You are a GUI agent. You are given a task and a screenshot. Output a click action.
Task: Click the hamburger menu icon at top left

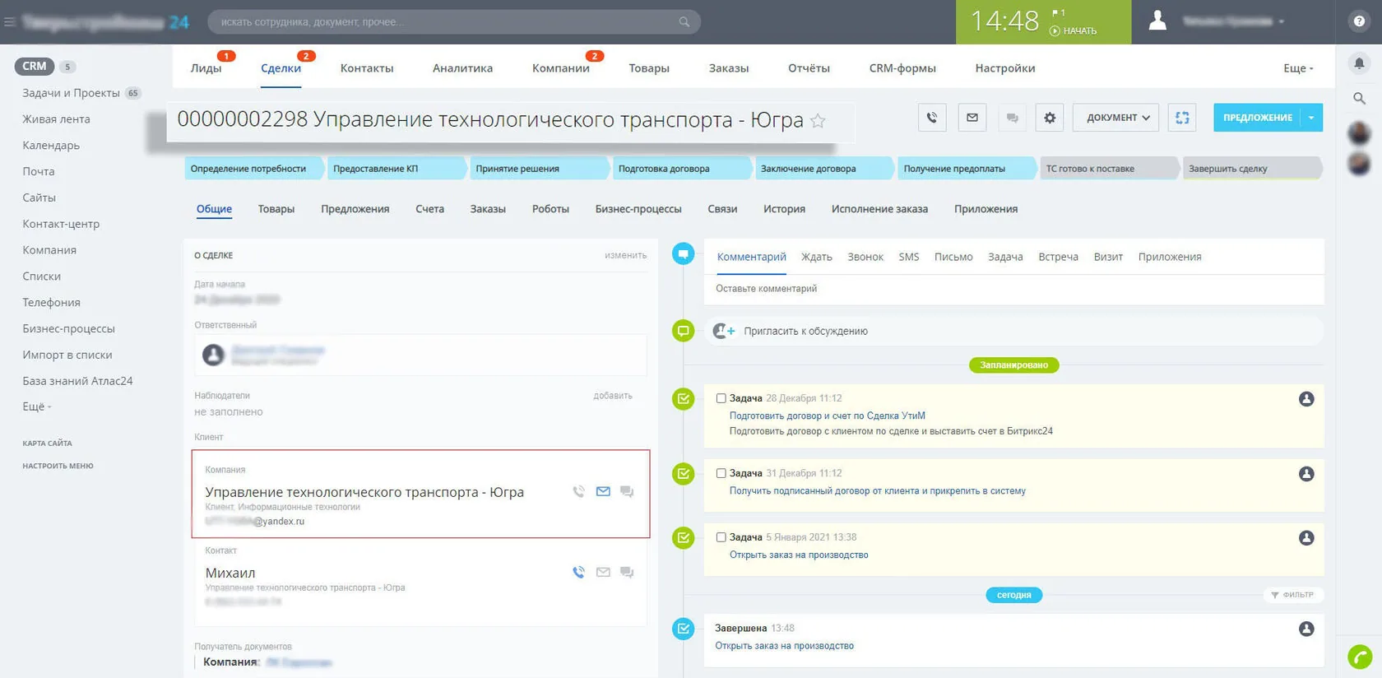[9, 22]
